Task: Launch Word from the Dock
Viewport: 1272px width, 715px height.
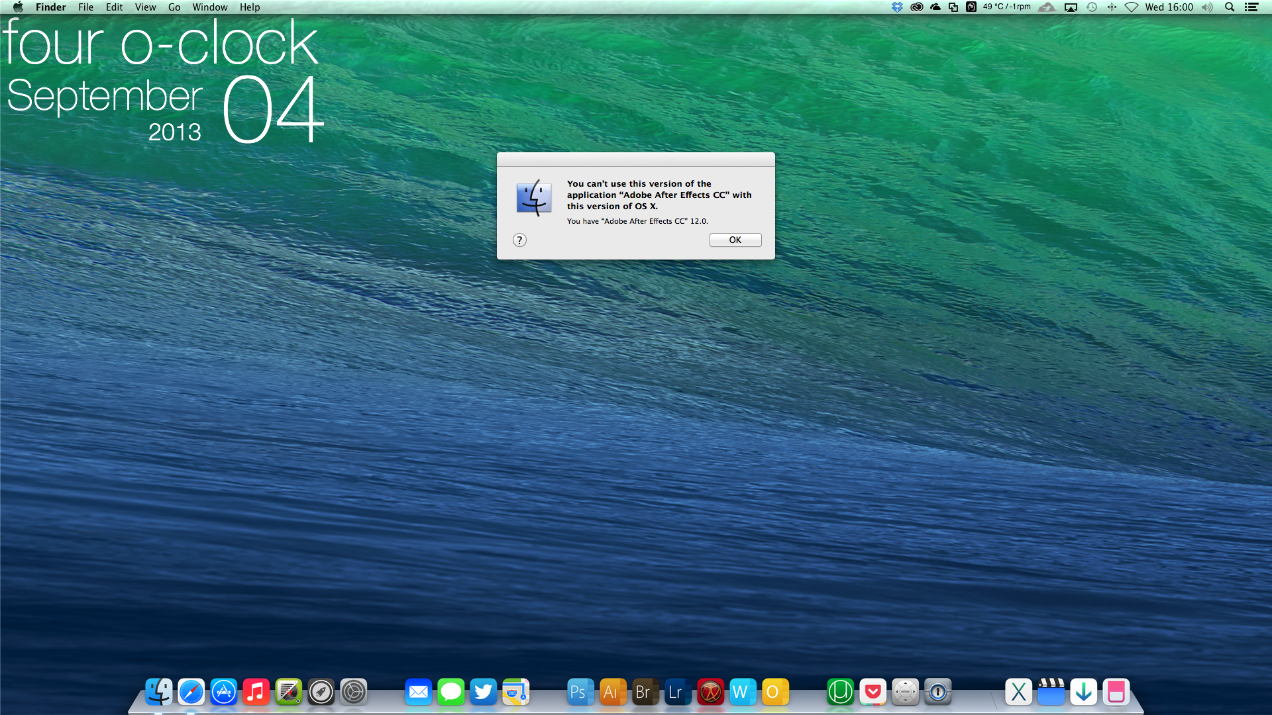Action: (x=743, y=692)
